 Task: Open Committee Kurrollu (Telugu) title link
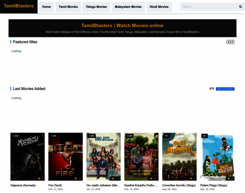point(179,185)
